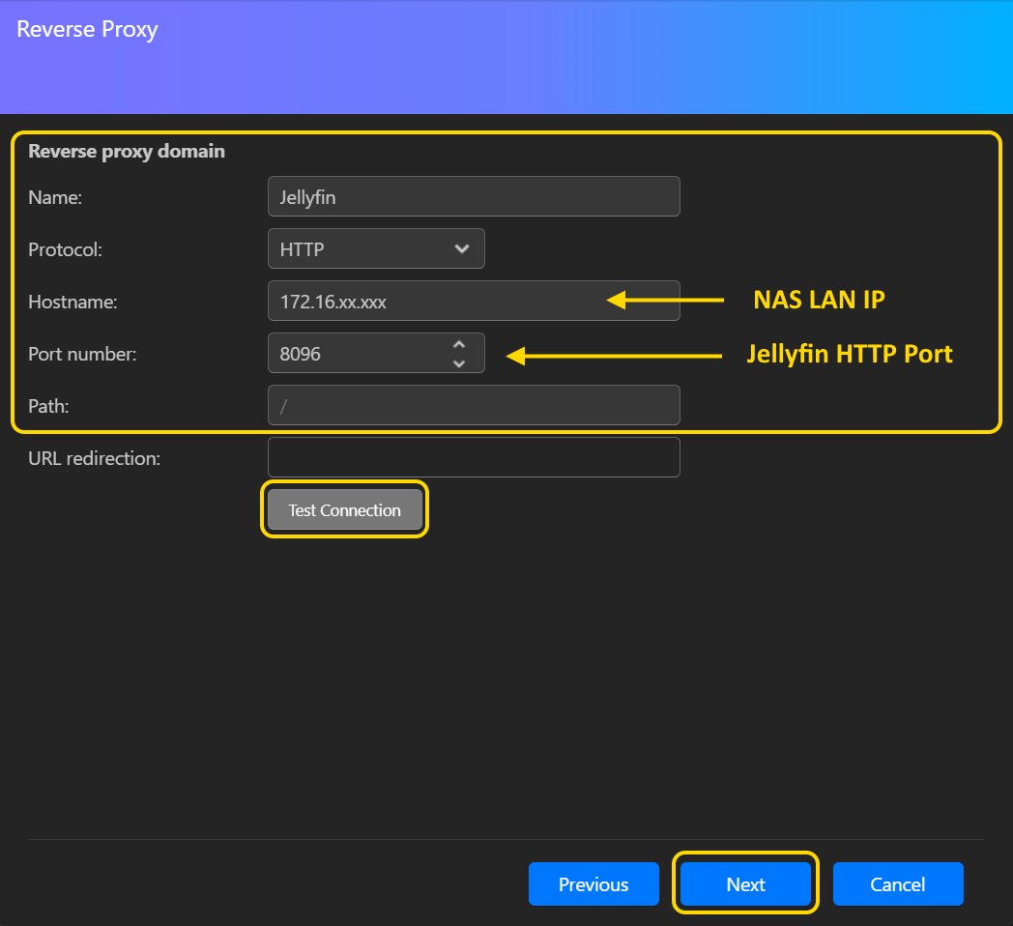Proceed with the Next button

pyautogui.click(x=745, y=884)
